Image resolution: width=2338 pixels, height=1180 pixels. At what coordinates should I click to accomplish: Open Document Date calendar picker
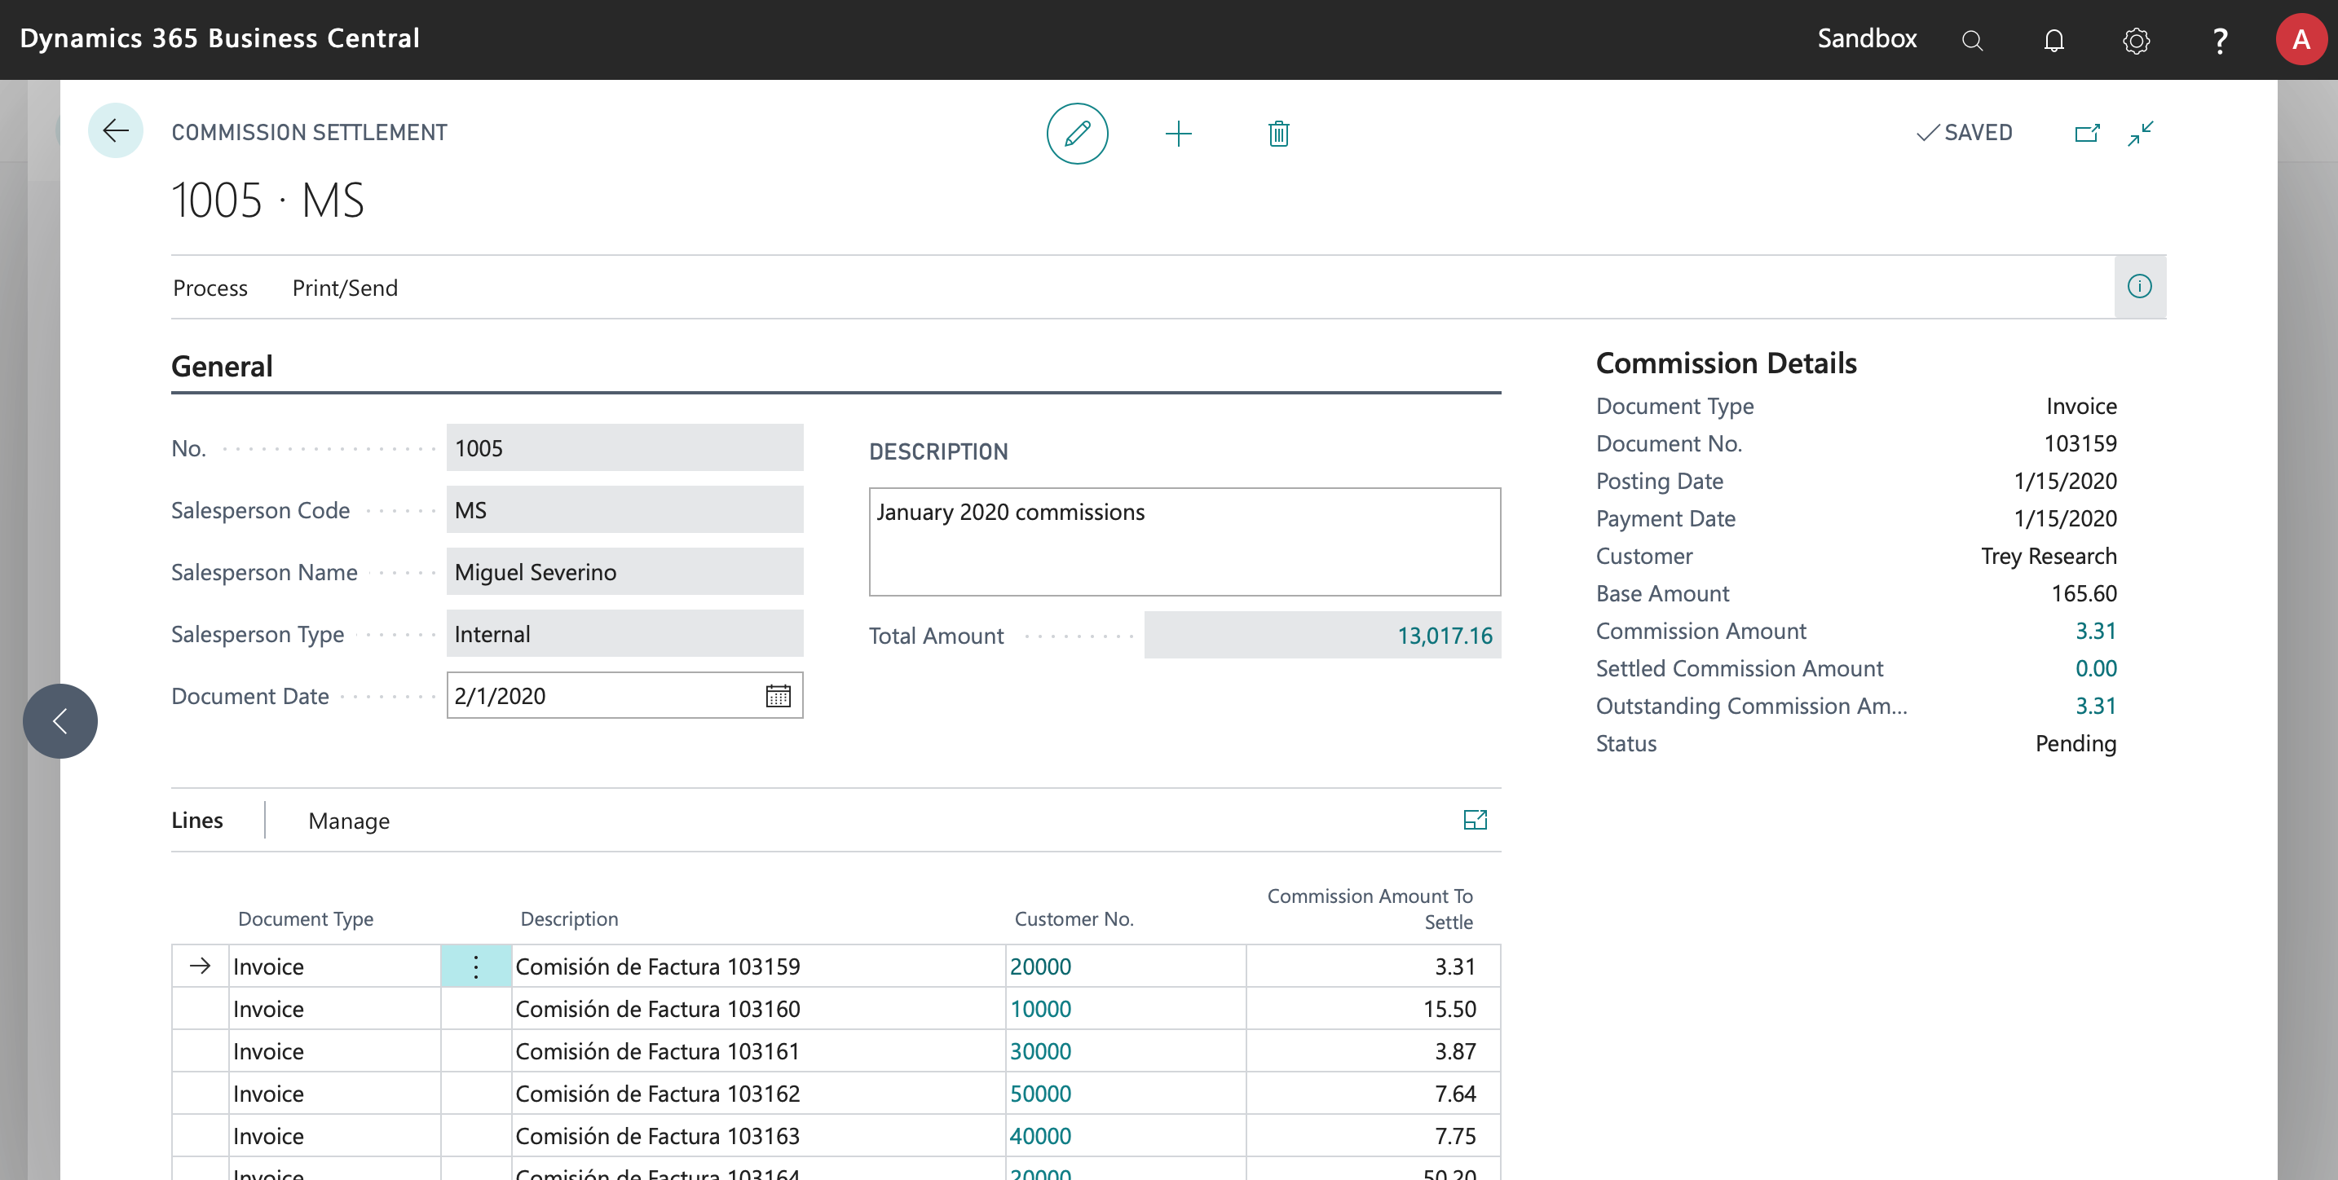pos(778,696)
